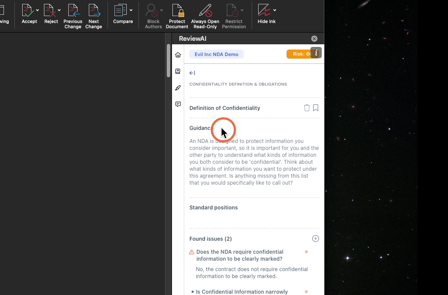448x295 pixels.
Task: Click the Found issues (2) heading
Action: [211, 239]
